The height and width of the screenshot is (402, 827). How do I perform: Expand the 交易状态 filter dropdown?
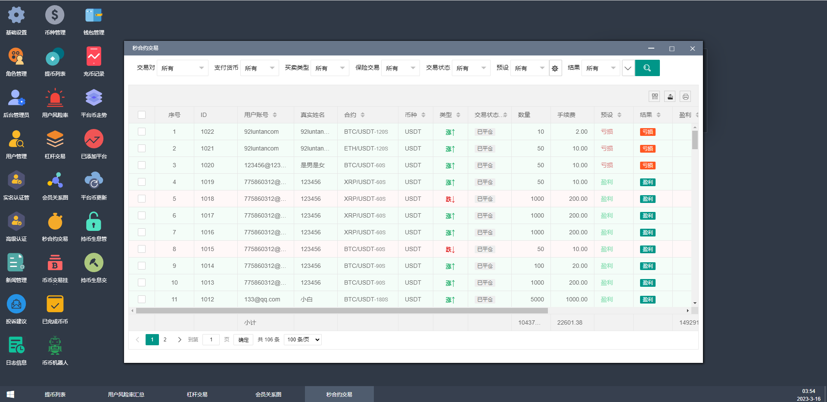click(471, 68)
